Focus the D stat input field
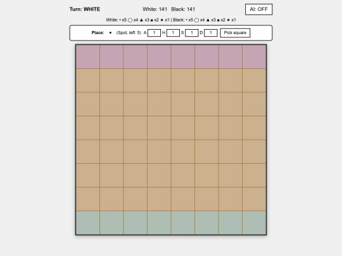The image size is (342, 256). [x=211, y=33]
